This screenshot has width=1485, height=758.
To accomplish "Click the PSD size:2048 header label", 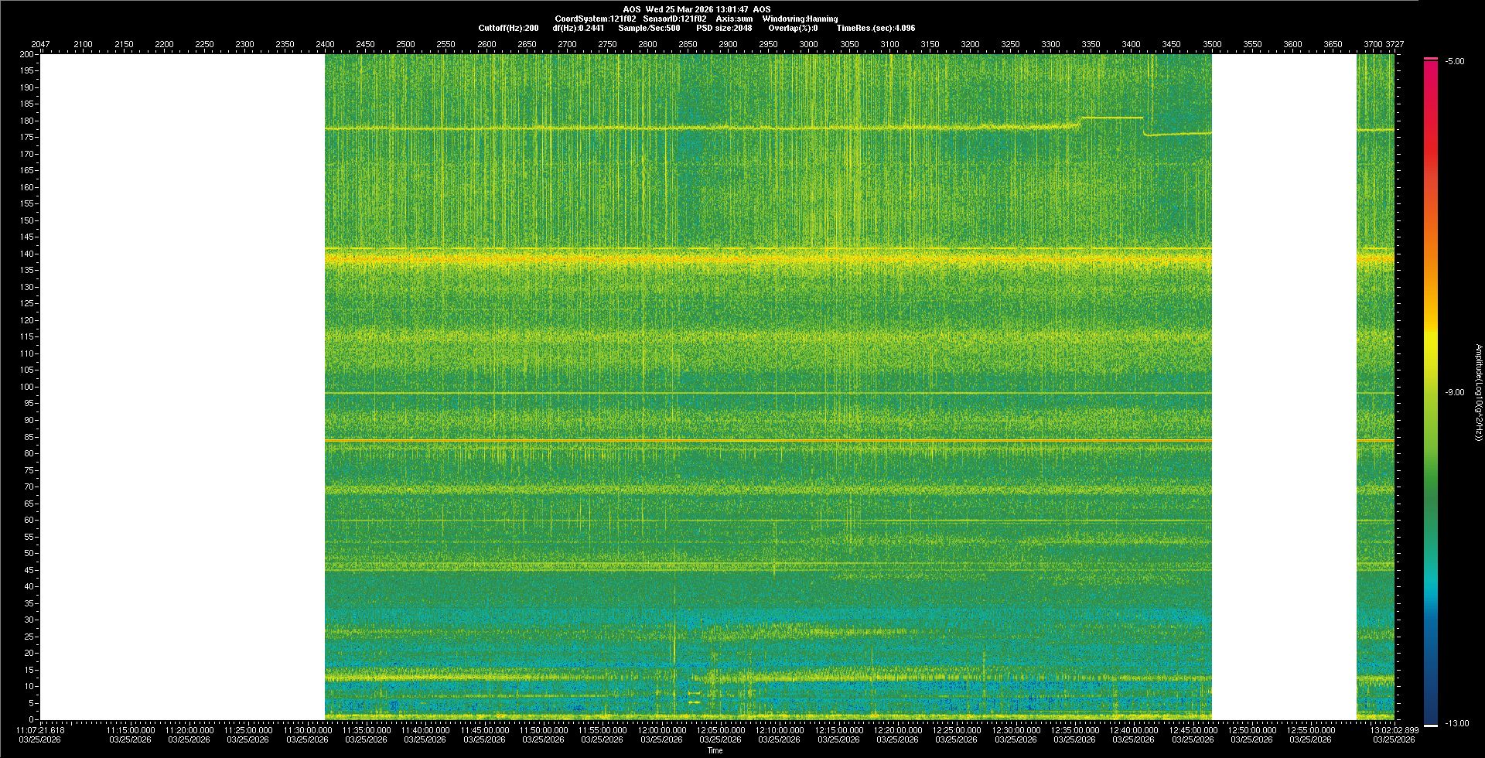I will 724,28.
